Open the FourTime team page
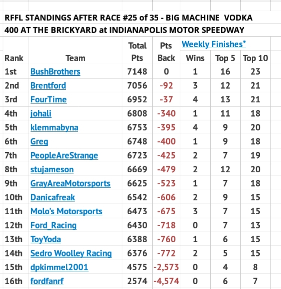This screenshot has height=289, width=281. (48, 99)
